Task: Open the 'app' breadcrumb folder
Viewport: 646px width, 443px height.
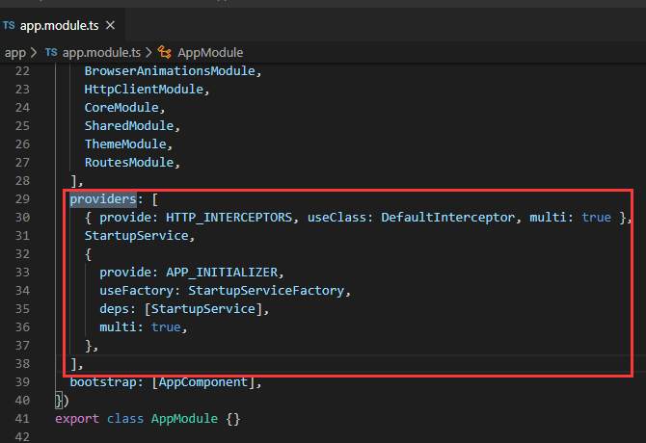Action: (15, 53)
